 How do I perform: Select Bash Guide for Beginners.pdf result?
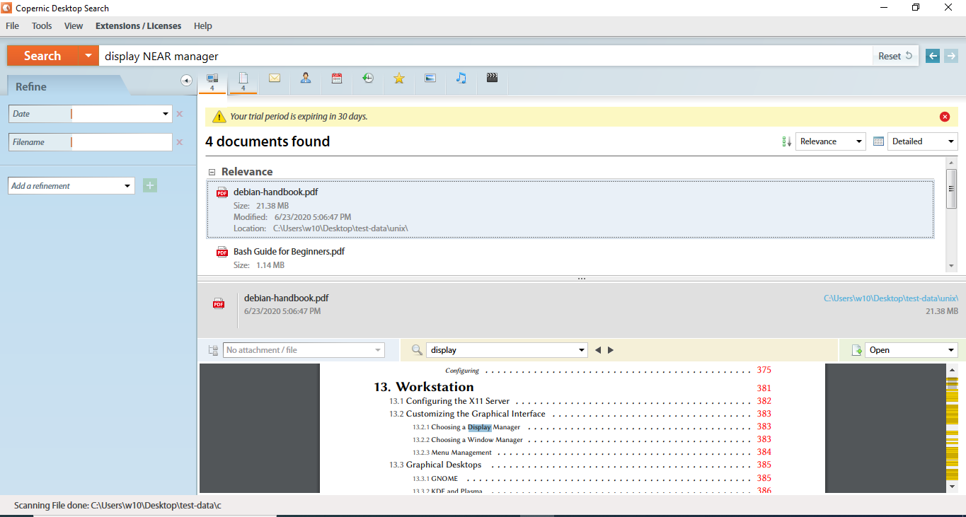289,251
